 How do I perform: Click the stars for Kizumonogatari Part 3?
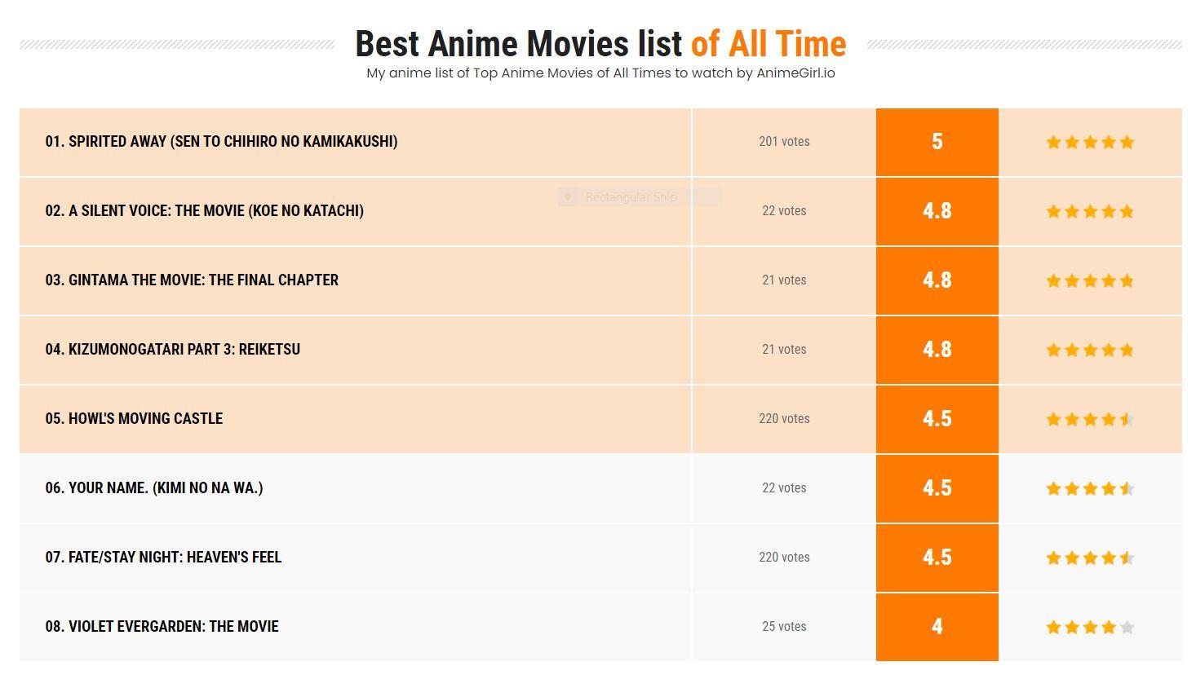coord(1090,350)
